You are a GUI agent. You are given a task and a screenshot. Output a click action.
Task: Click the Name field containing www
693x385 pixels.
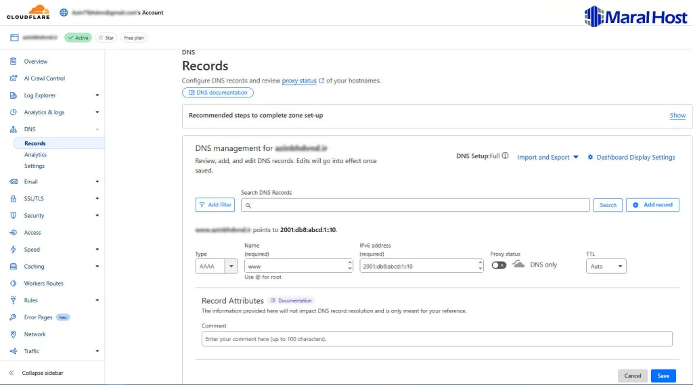pyautogui.click(x=298, y=266)
